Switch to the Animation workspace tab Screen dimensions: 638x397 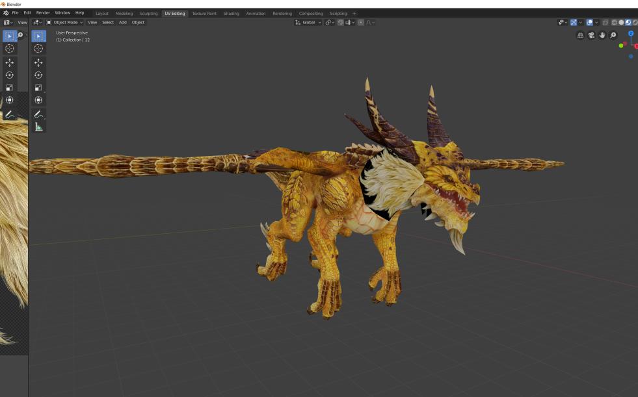point(256,14)
